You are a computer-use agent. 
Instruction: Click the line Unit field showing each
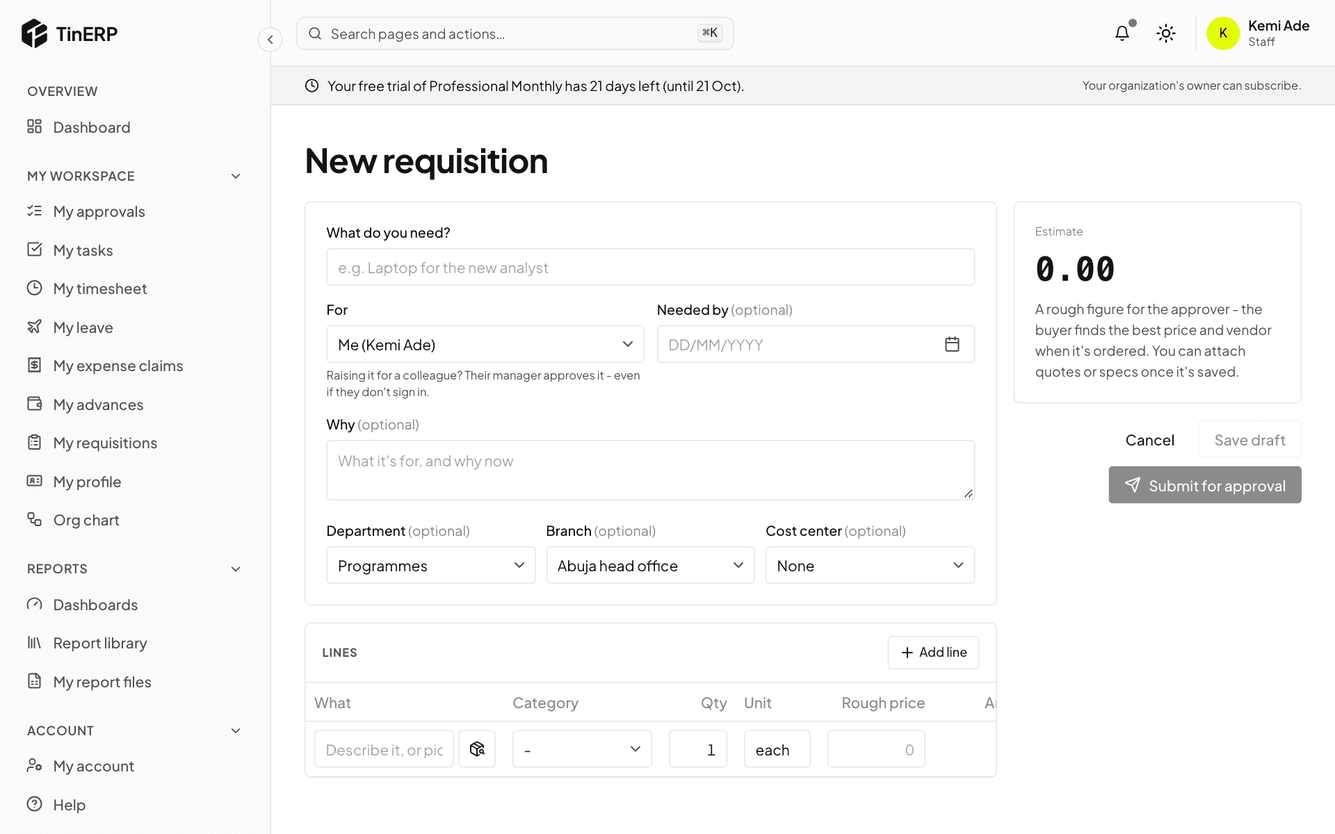(x=777, y=749)
